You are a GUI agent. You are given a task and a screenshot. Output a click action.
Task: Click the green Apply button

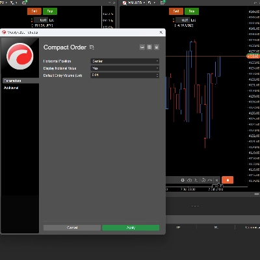coord(131,227)
